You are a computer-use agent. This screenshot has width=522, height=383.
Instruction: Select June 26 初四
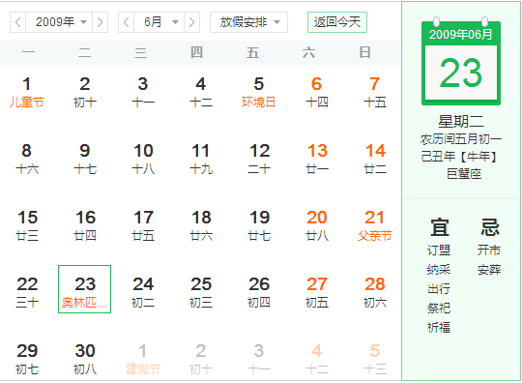(259, 292)
